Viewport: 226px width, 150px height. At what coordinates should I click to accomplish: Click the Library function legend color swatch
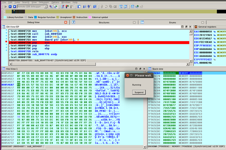pyautogui.click(x=5, y=17)
